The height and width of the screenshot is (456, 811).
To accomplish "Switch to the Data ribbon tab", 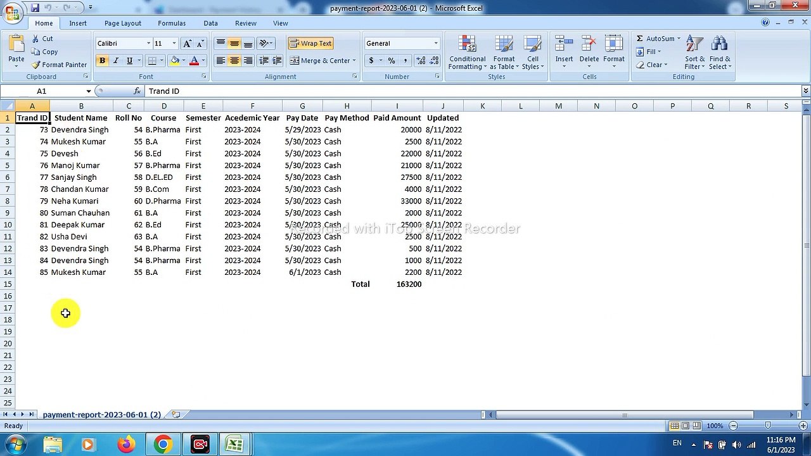I will 211,23.
